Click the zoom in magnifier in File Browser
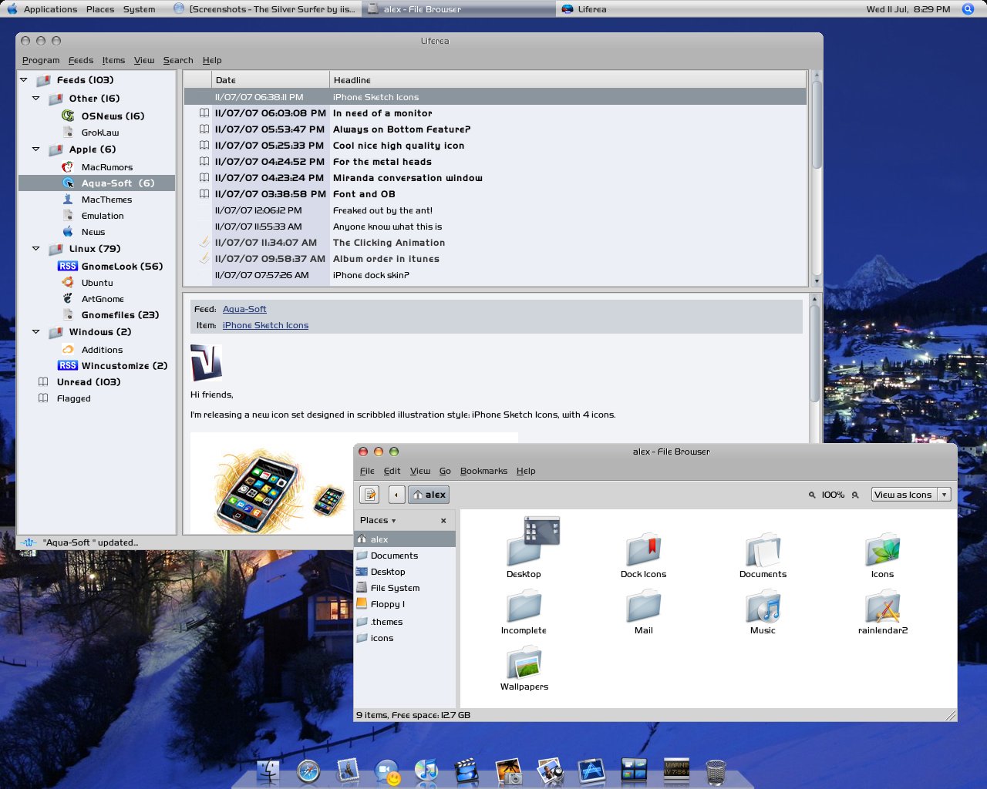Image resolution: width=987 pixels, height=789 pixels. click(x=855, y=495)
